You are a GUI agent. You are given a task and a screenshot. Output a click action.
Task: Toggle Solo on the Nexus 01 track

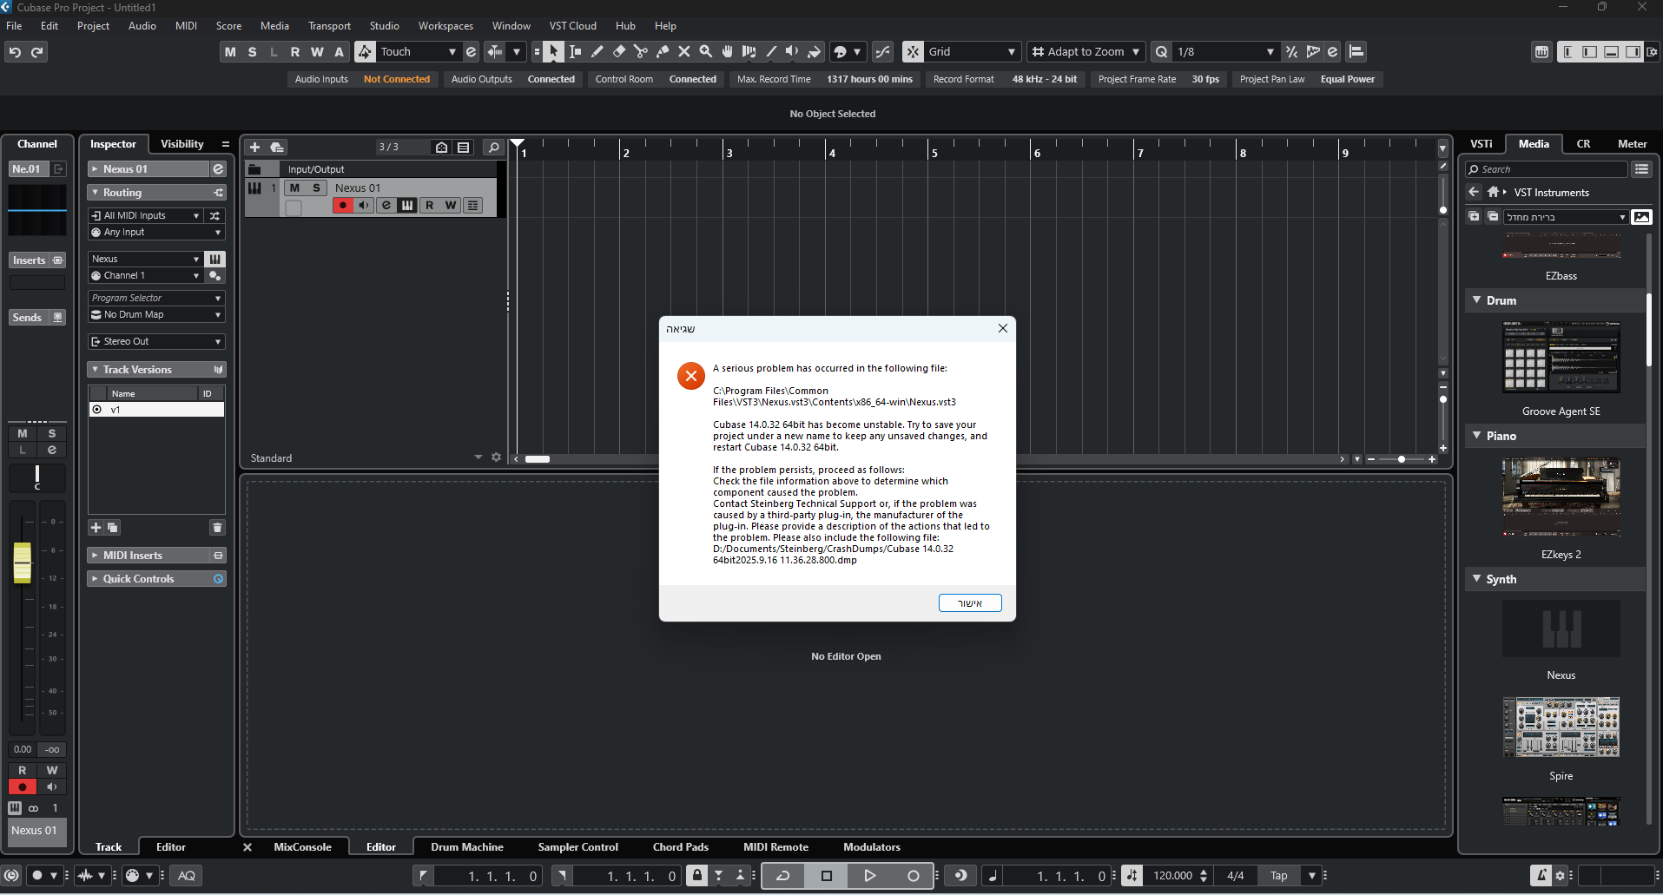pyautogui.click(x=316, y=188)
